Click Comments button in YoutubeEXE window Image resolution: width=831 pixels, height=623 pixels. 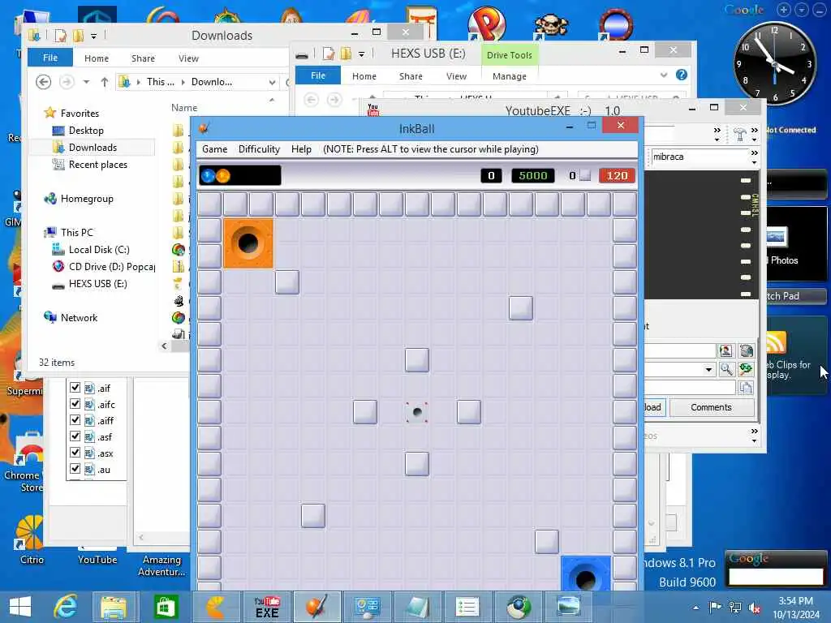point(711,407)
